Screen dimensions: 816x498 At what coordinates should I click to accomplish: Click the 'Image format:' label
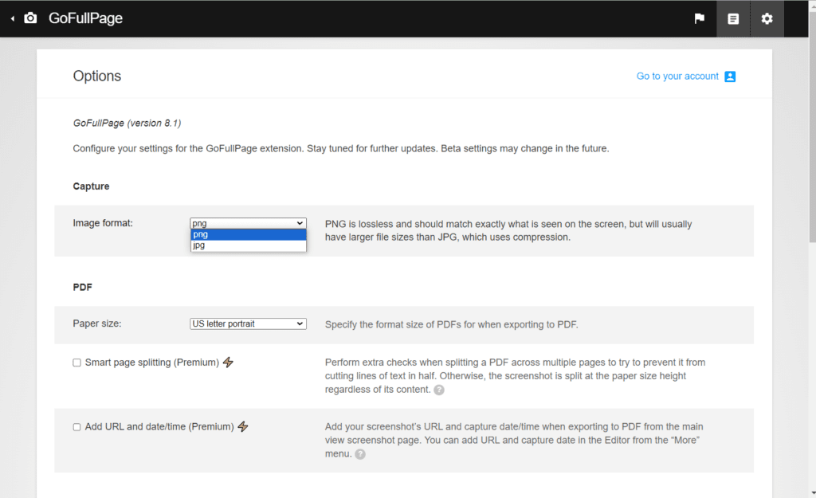pos(103,223)
